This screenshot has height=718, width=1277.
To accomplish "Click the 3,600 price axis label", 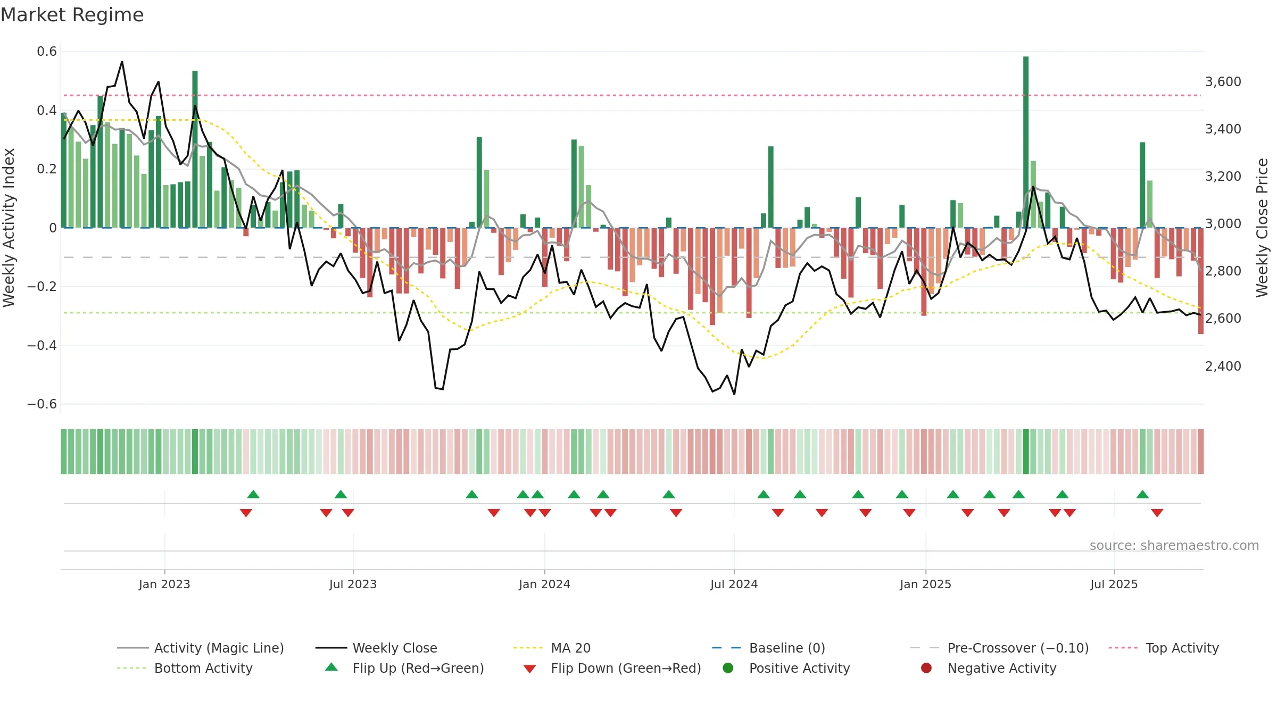I will pyautogui.click(x=1223, y=82).
